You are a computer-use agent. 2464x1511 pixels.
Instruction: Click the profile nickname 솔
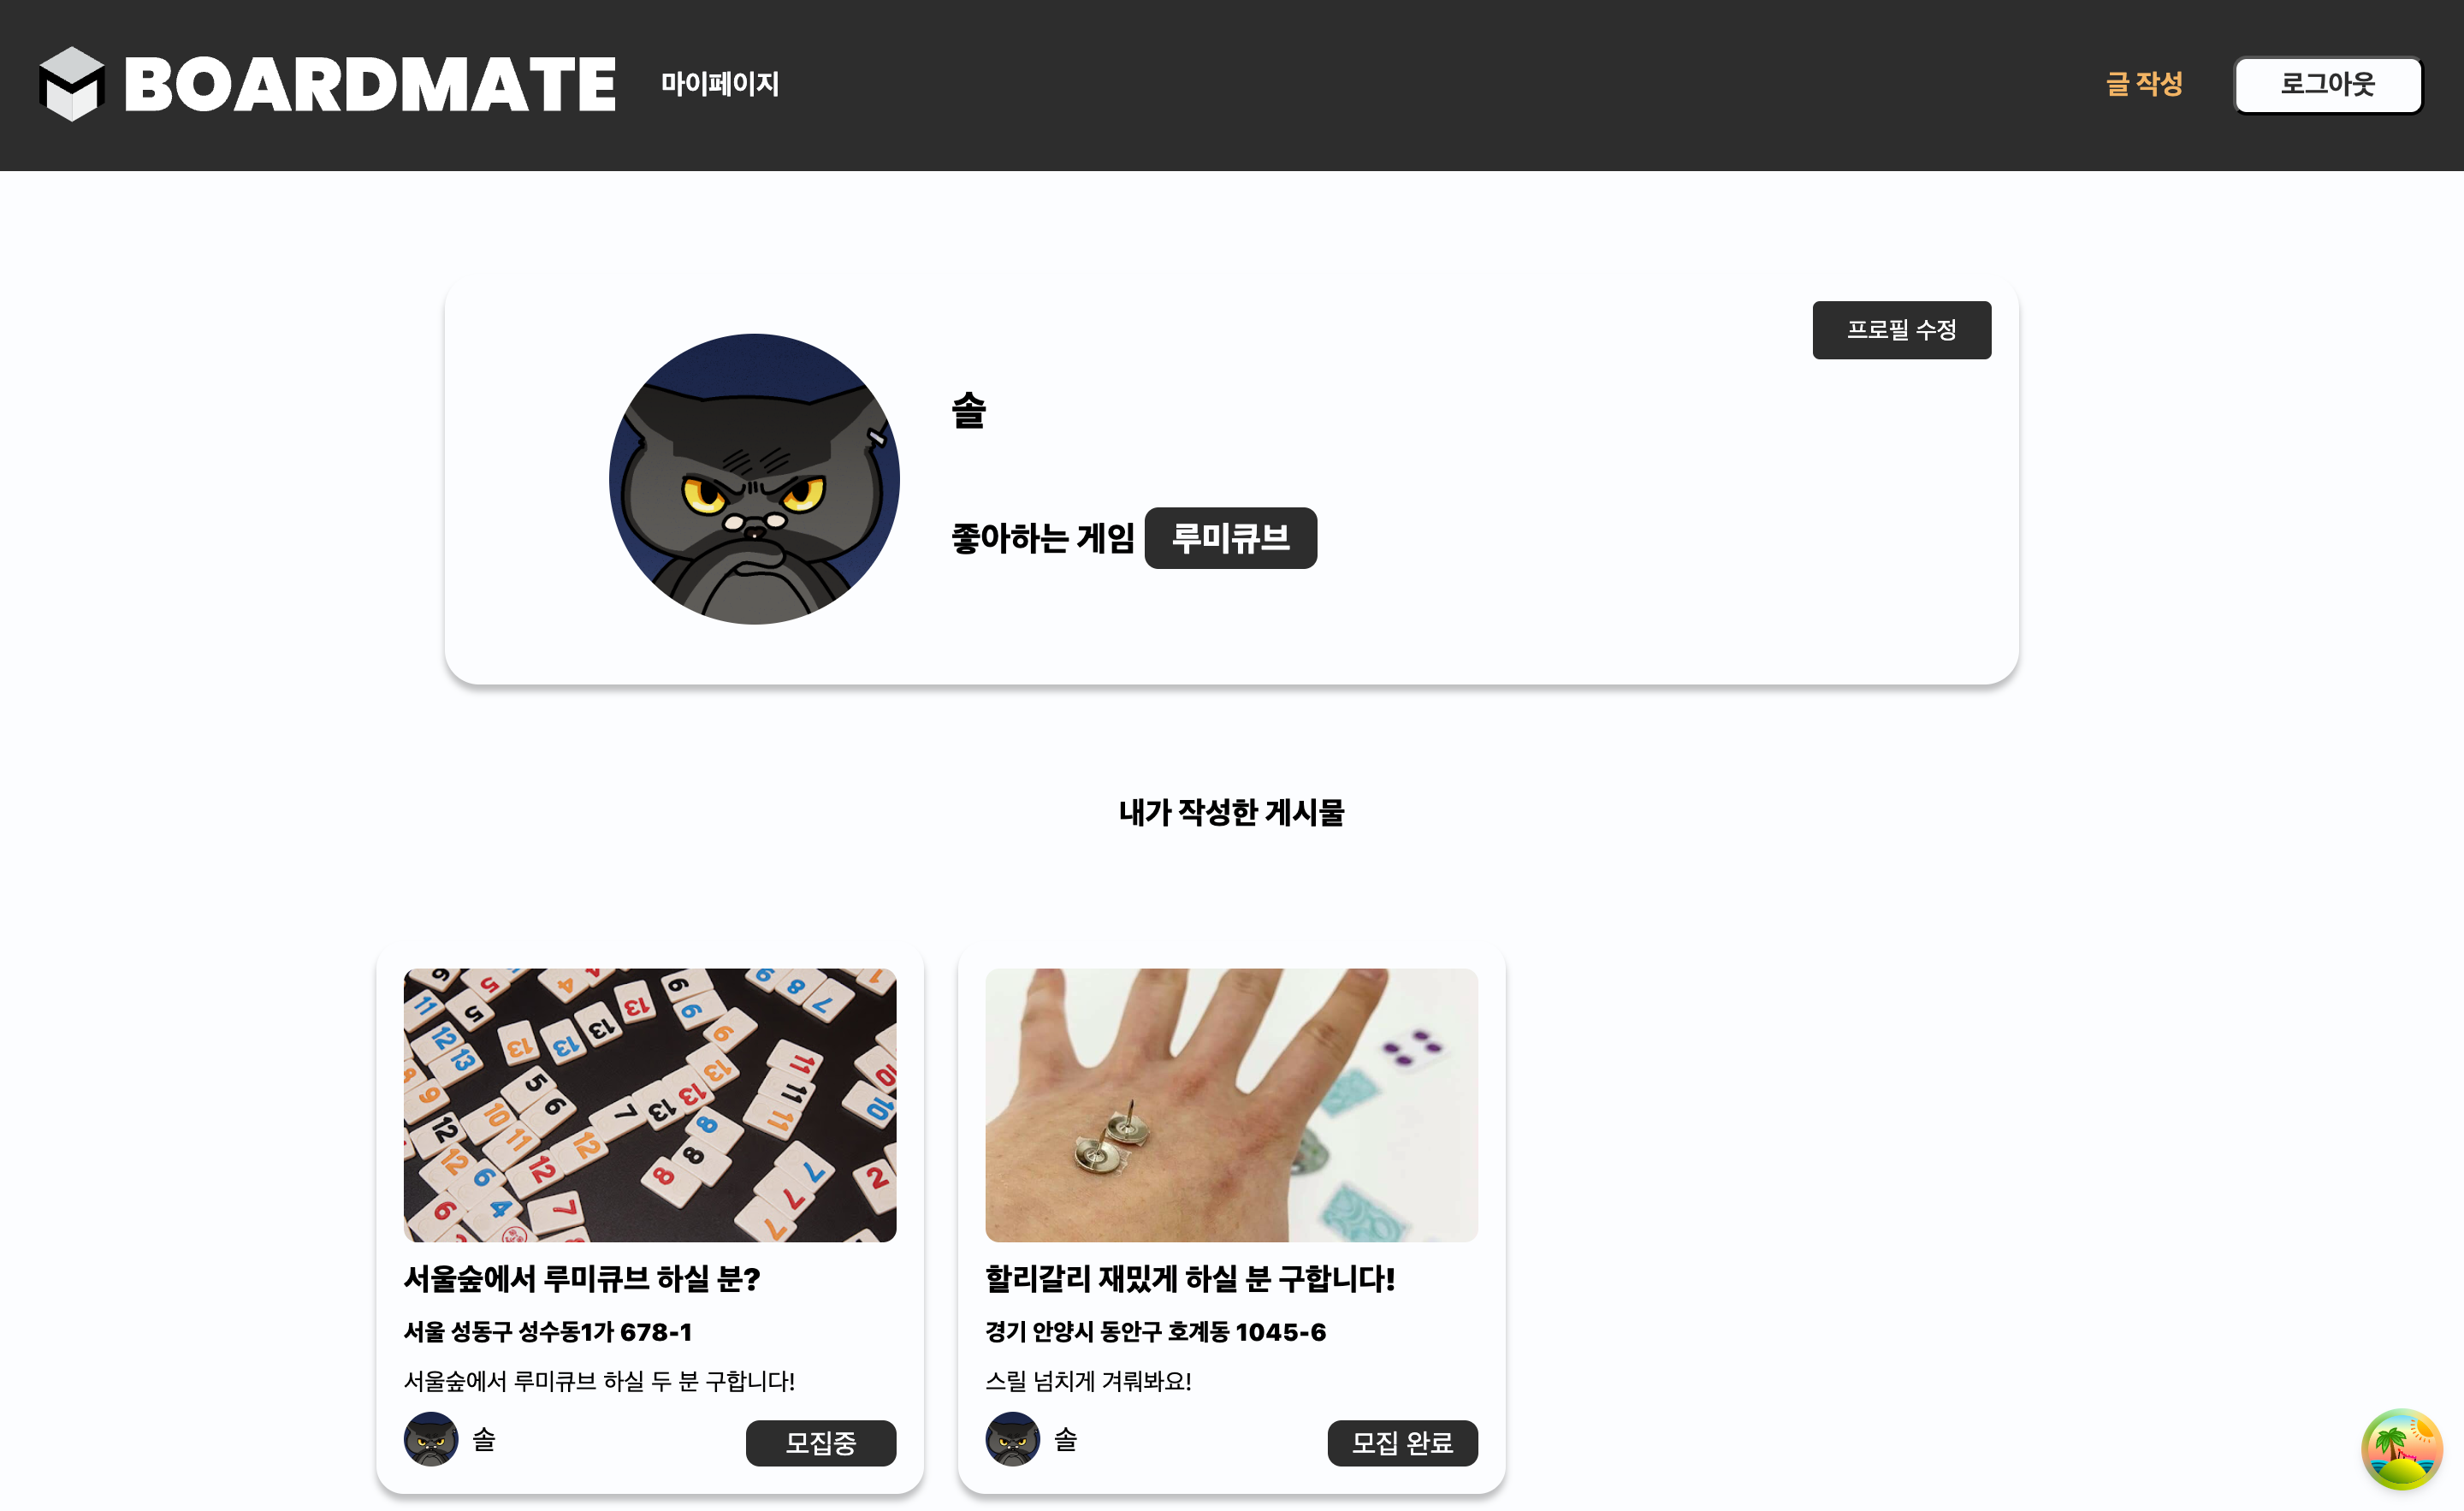[x=968, y=411]
